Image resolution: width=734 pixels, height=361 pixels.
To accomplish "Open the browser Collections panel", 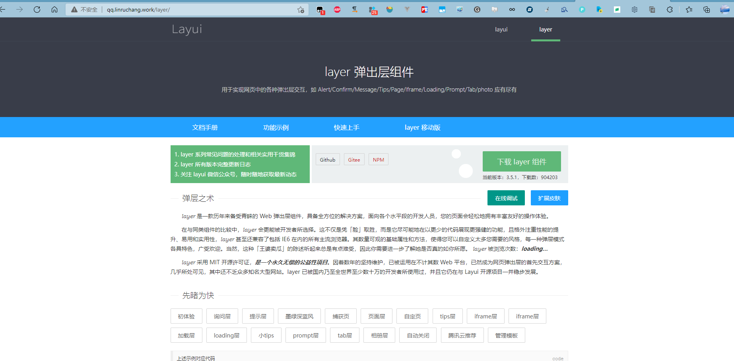I will pos(707,10).
